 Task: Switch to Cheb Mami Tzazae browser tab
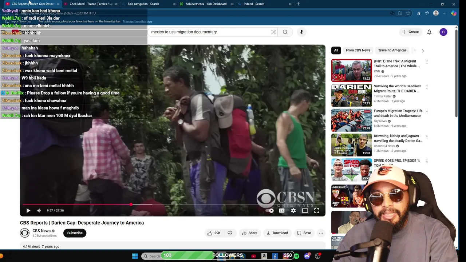91,4
